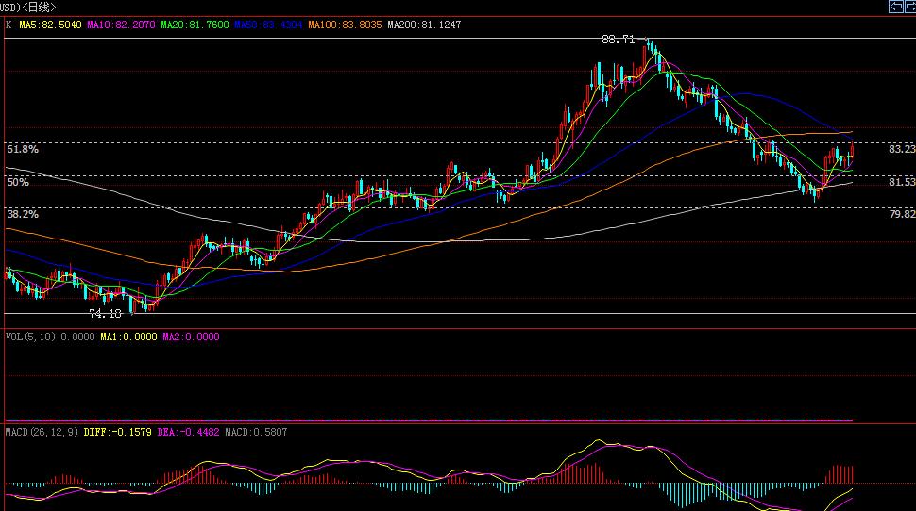Click the MA20:81.7600 indicator label
Screen dimensions: 916x511
(195, 25)
